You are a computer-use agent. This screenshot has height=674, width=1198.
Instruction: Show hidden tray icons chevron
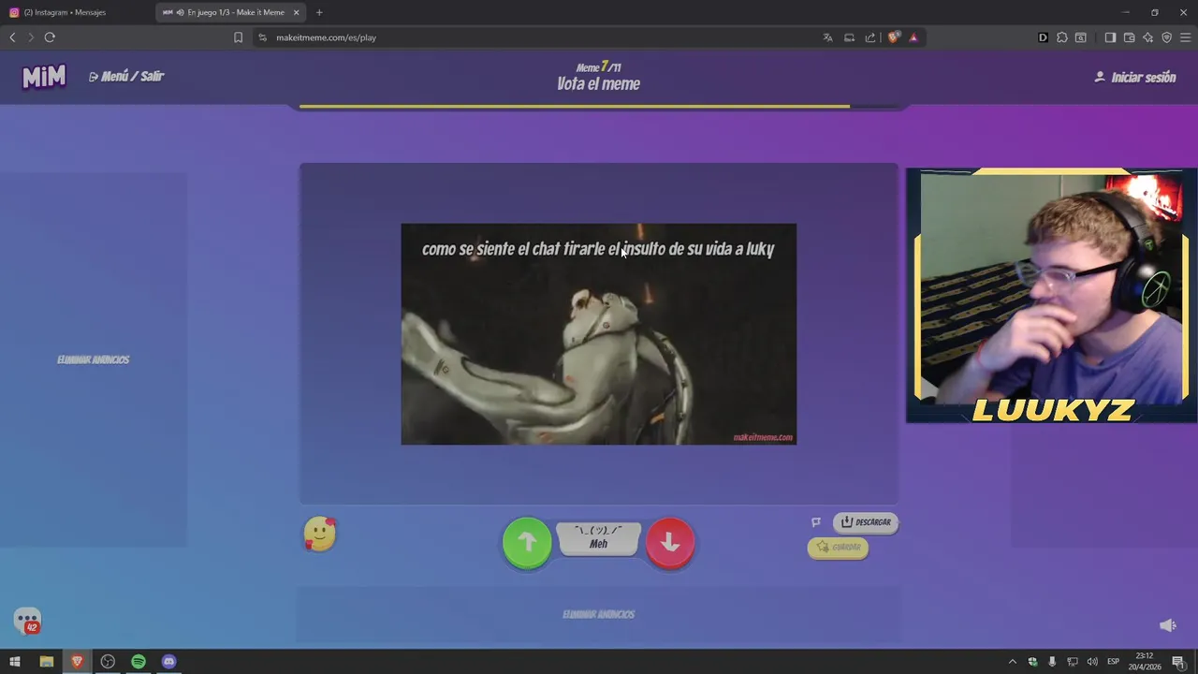click(x=1012, y=662)
